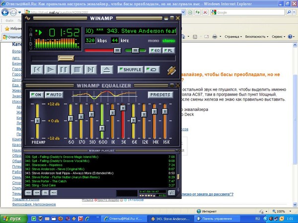Toggle equalizer AUTO button
Image resolution: width=298 pixels, height=223 pixels.
54,95
